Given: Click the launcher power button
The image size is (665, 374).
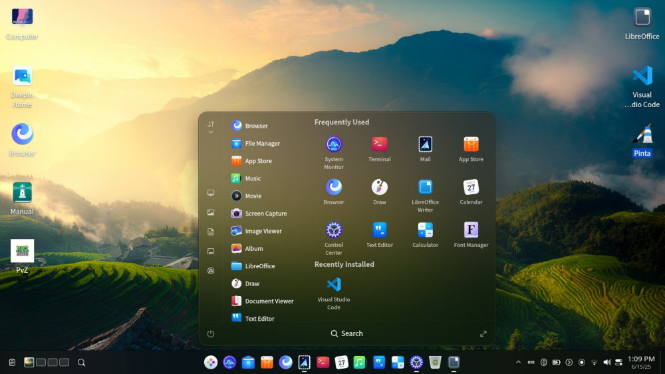Looking at the screenshot, I should click(211, 333).
